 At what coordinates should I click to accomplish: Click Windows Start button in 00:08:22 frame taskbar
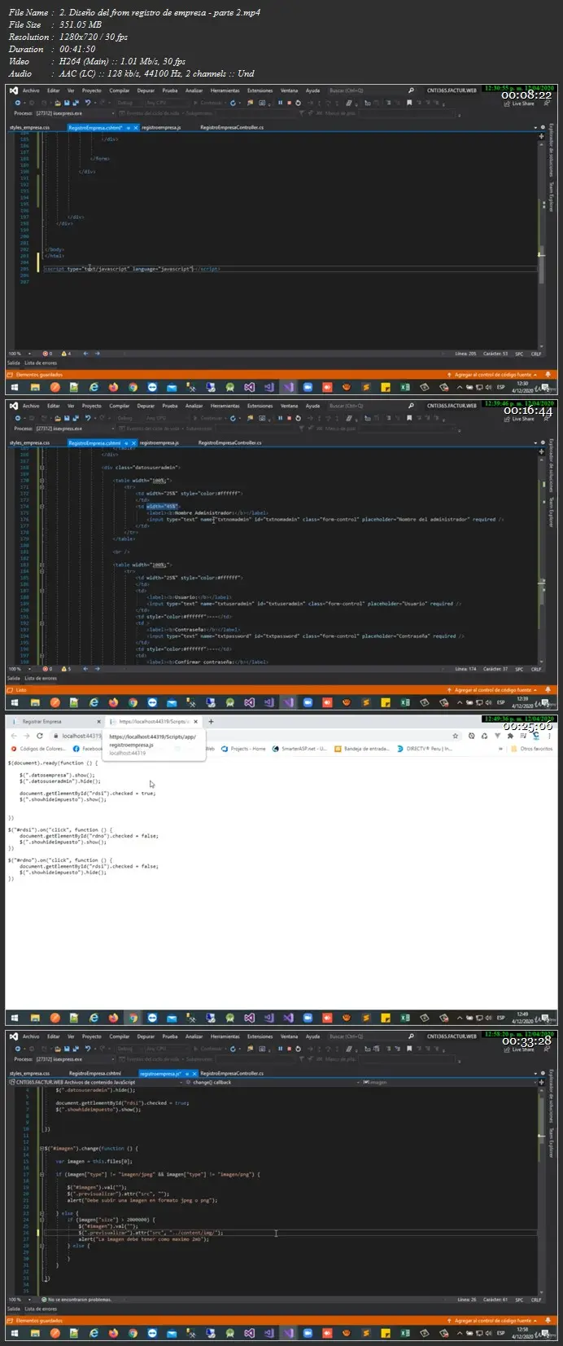15,387
